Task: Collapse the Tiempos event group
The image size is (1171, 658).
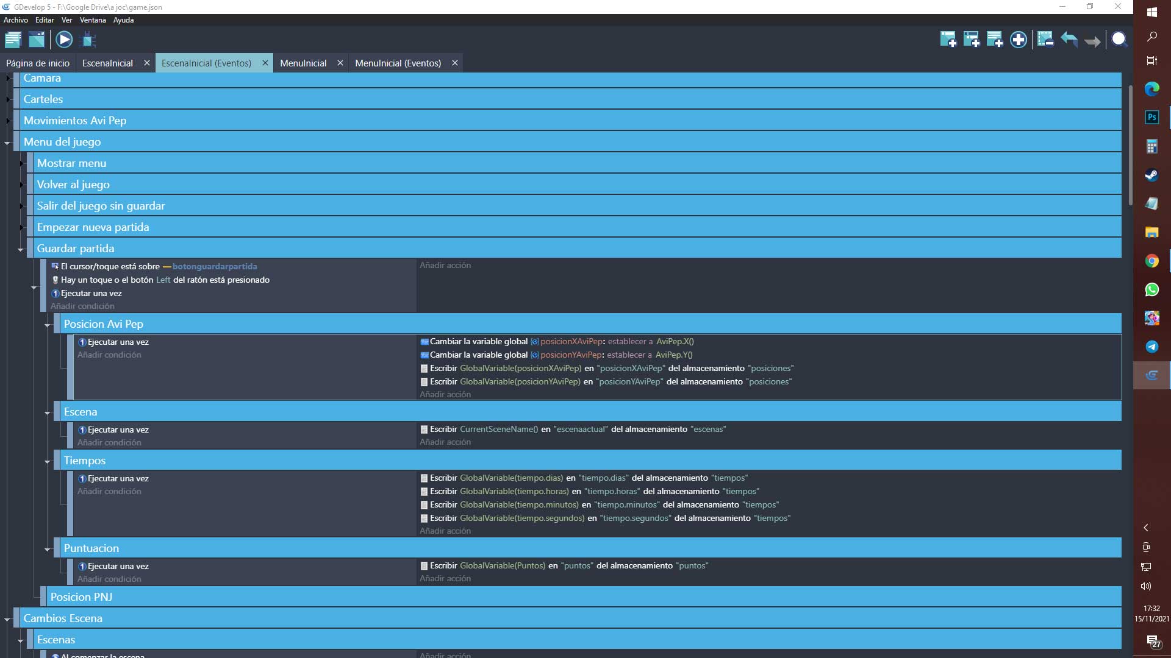Action: click(48, 461)
